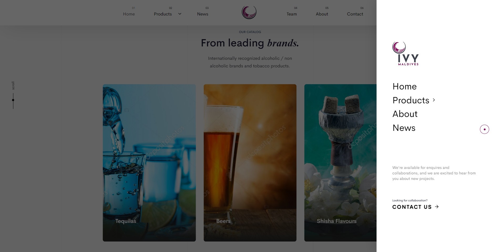Select Home in the side panel menu
499x252 pixels.
coord(404,87)
